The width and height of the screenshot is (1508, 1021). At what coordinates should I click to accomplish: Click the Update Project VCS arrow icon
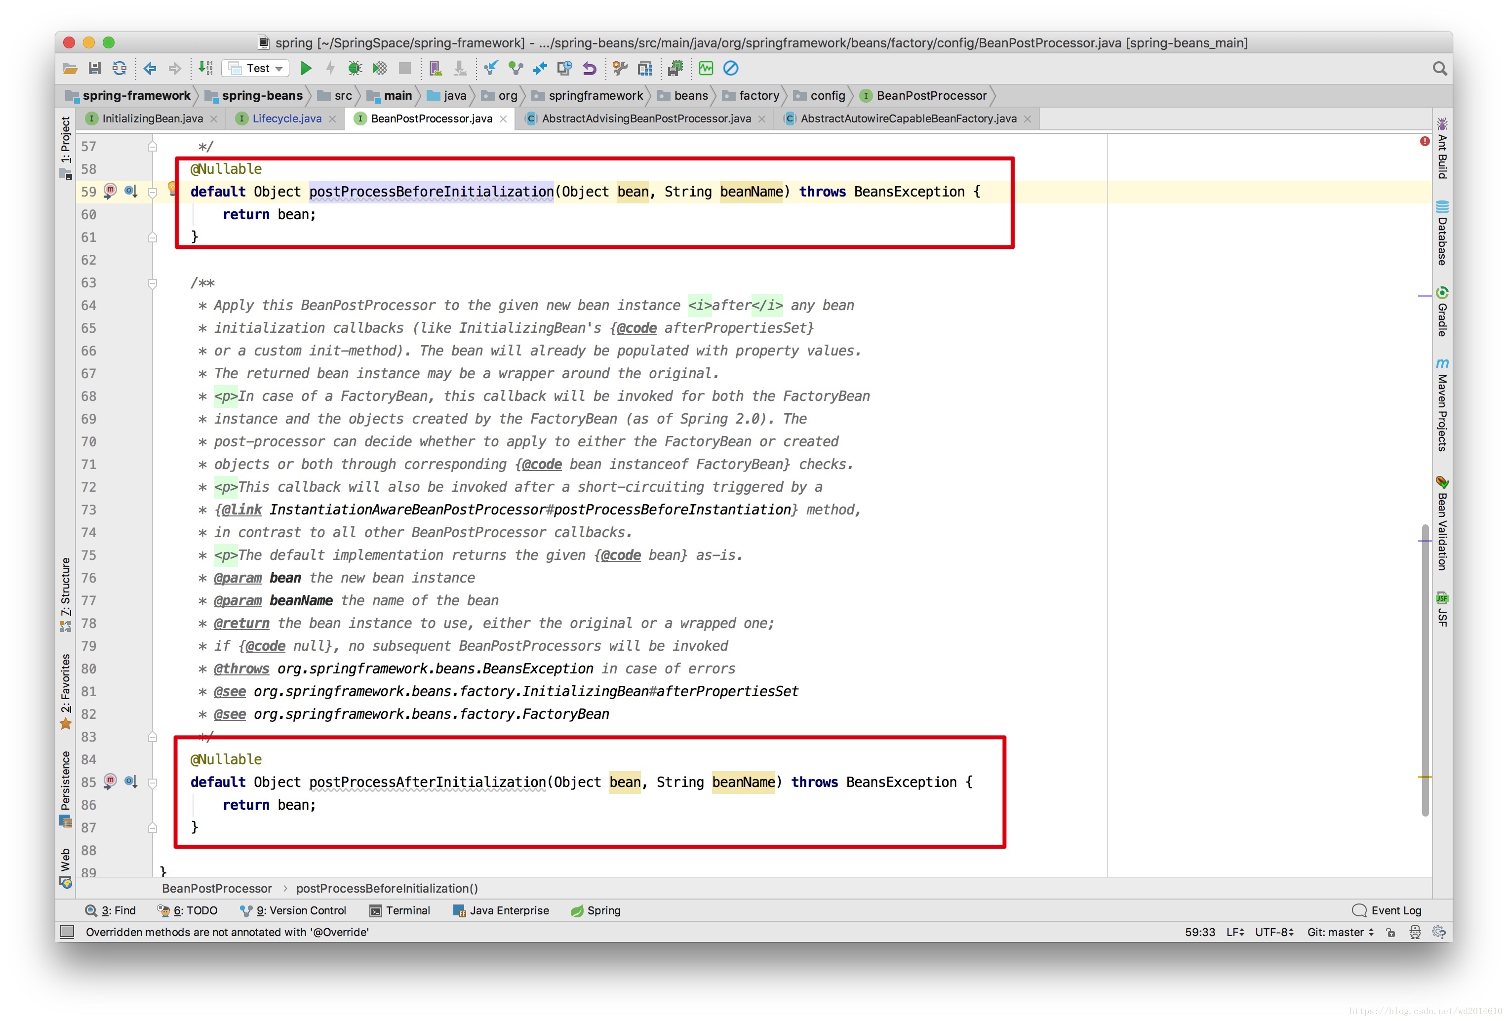490,68
